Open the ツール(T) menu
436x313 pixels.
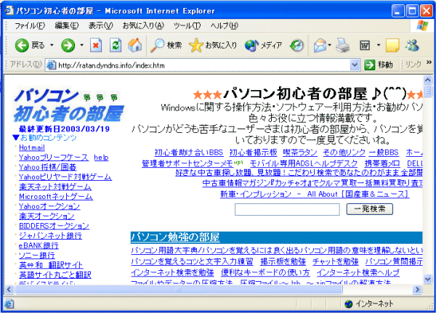[187, 26]
